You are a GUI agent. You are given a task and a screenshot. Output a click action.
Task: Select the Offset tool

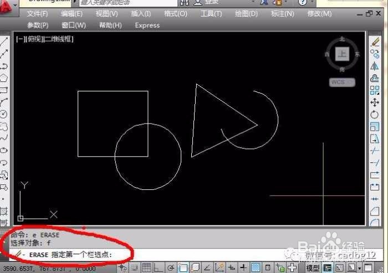(x=375, y=79)
